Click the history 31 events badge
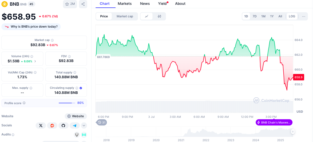Screen dimensions: 313x142 click(101, 122)
